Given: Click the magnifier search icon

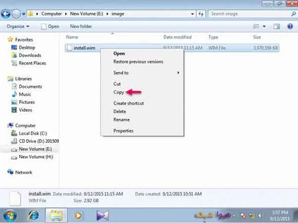Looking at the screenshot, I should [294, 14].
